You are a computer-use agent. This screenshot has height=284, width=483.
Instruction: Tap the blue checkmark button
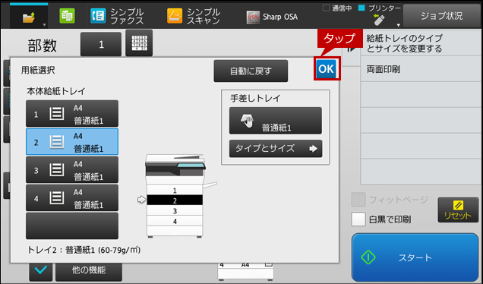[41, 271]
